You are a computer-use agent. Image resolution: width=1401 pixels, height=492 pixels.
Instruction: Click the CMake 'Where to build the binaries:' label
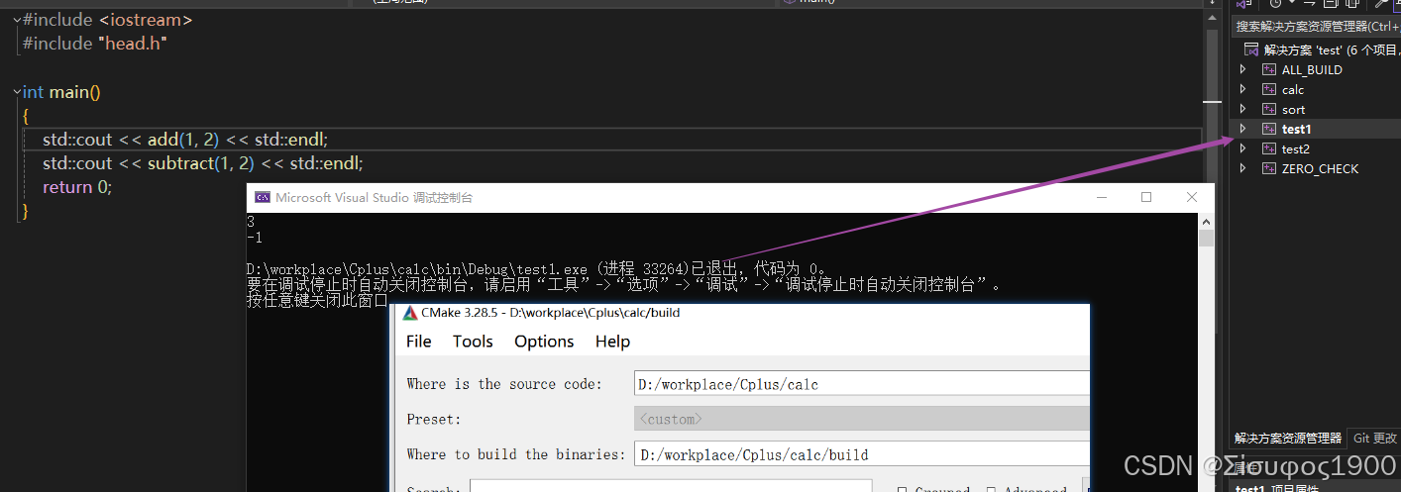click(x=516, y=454)
